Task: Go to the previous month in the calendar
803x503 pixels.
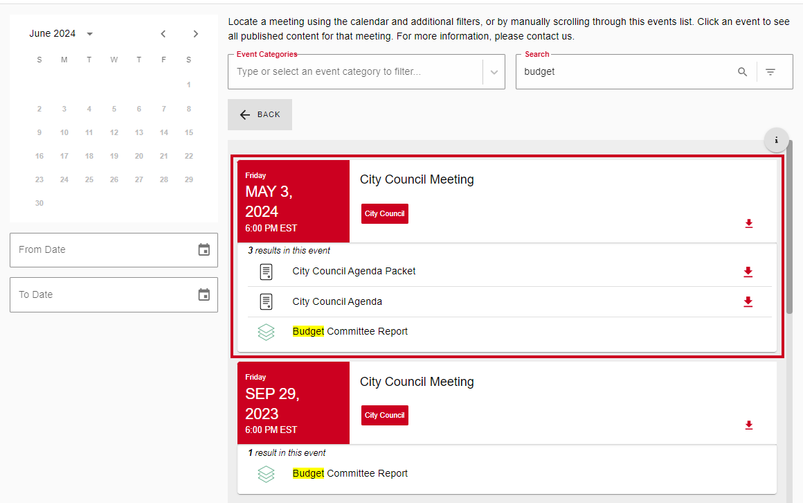Action: 163,34
